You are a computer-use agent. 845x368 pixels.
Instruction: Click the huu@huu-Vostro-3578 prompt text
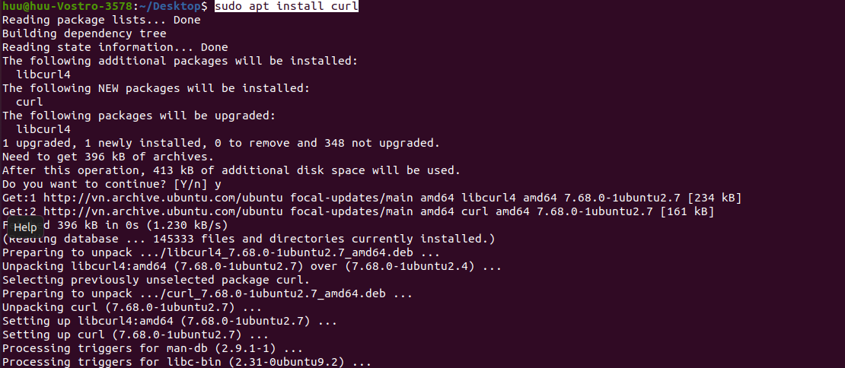(x=57, y=6)
